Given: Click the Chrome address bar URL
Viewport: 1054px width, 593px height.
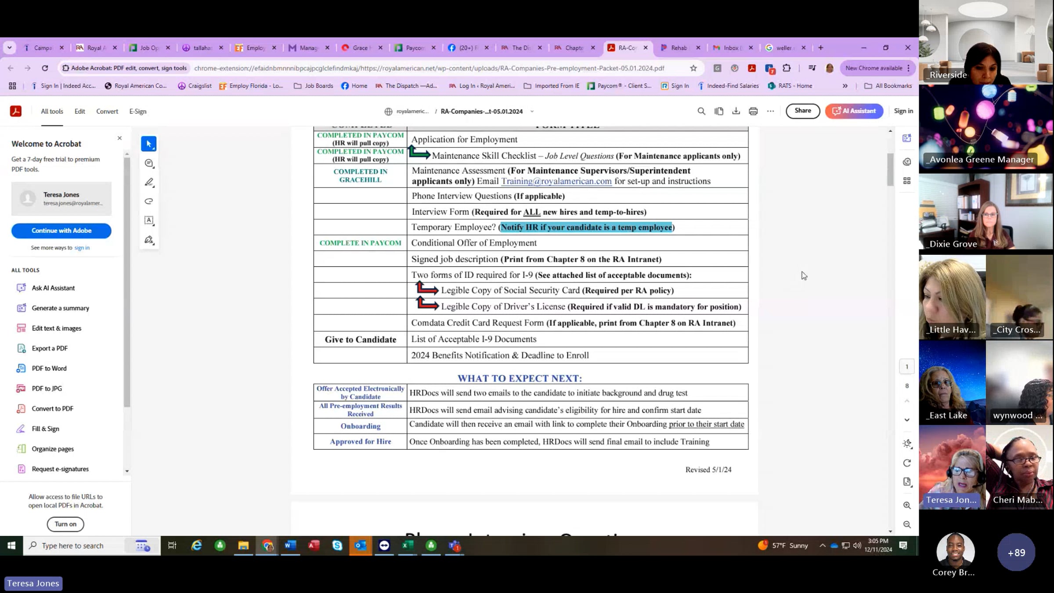Looking at the screenshot, I should tap(429, 68).
